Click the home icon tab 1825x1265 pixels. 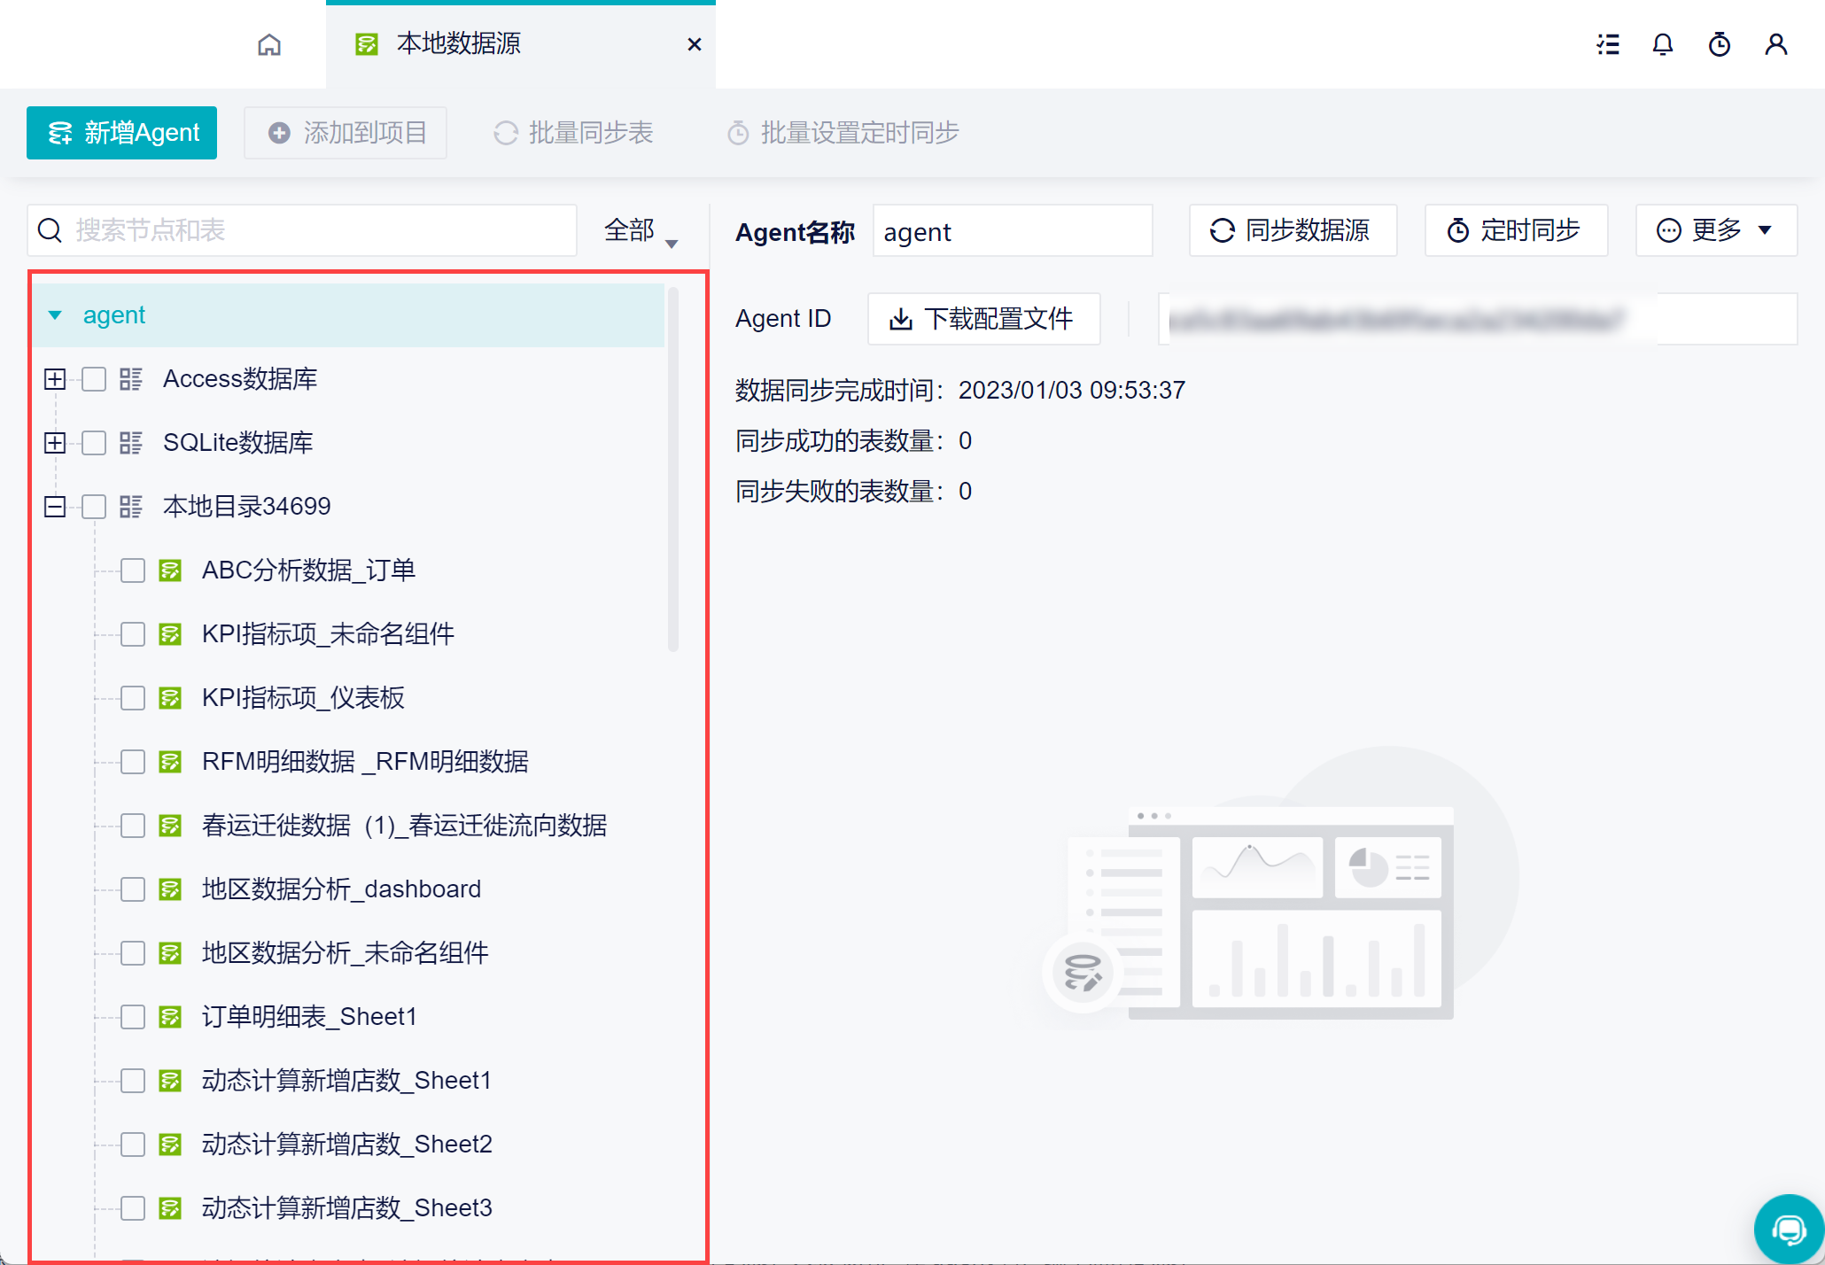(x=269, y=44)
